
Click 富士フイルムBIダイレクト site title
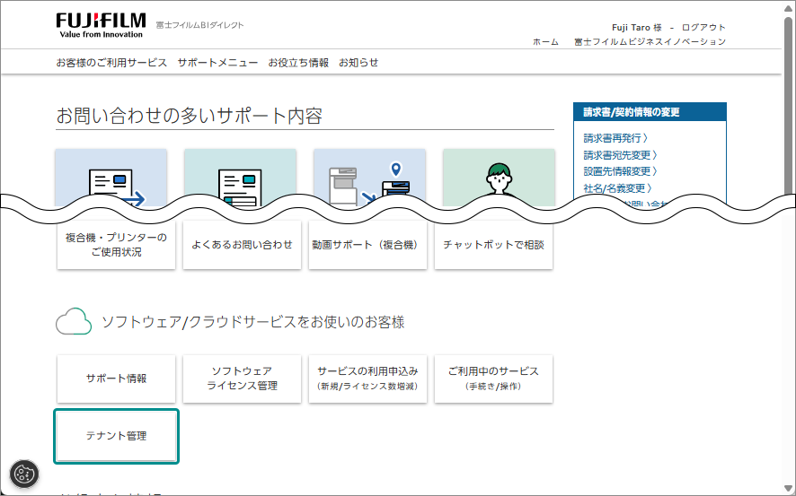coord(200,25)
